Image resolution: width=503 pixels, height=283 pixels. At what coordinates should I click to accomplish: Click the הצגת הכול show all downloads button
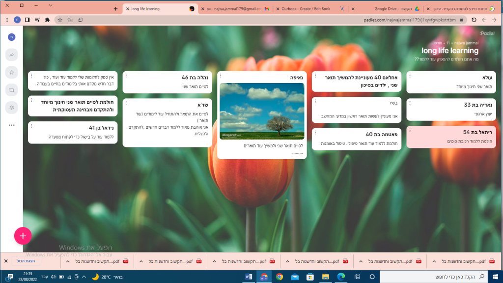click(x=26, y=261)
